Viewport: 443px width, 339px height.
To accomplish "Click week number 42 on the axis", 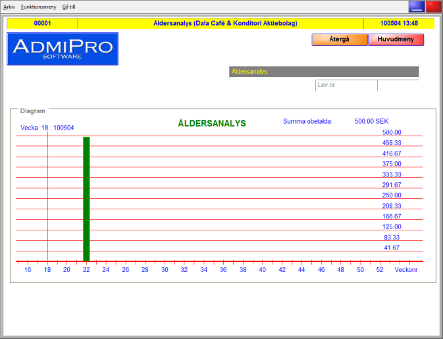I will (282, 270).
